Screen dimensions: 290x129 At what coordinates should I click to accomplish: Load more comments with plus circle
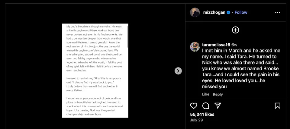coord(235,30)
